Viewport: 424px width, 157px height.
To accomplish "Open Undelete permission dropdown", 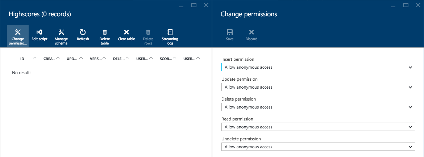I will pyautogui.click(x=318, y=147).
